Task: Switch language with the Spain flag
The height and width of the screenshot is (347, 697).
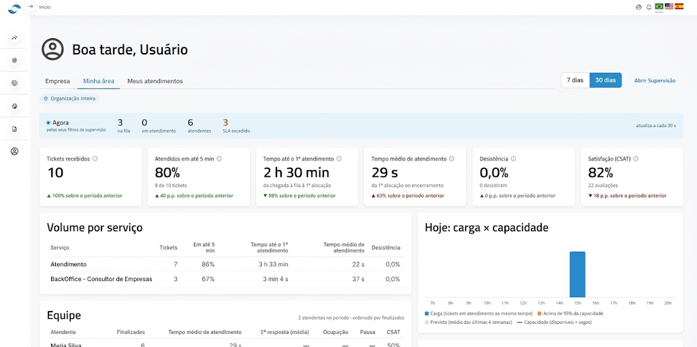Action: click(x=679, y=7)
